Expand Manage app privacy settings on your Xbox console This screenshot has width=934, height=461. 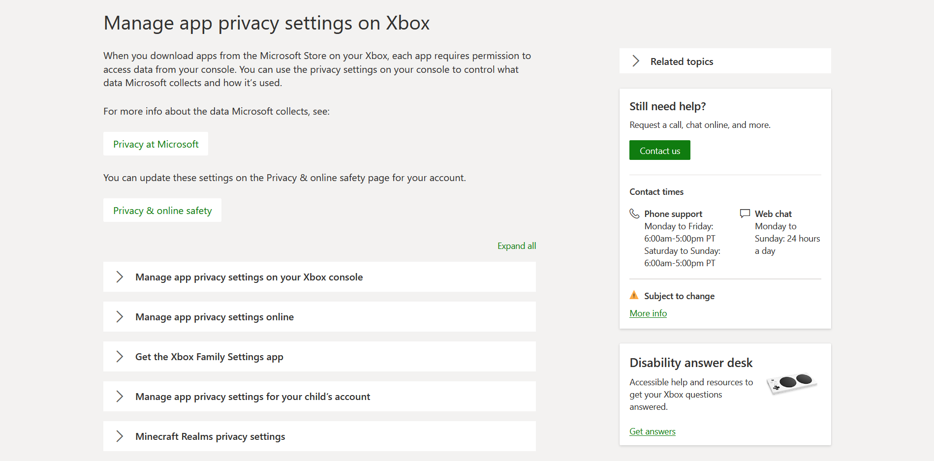pos(319,277)
